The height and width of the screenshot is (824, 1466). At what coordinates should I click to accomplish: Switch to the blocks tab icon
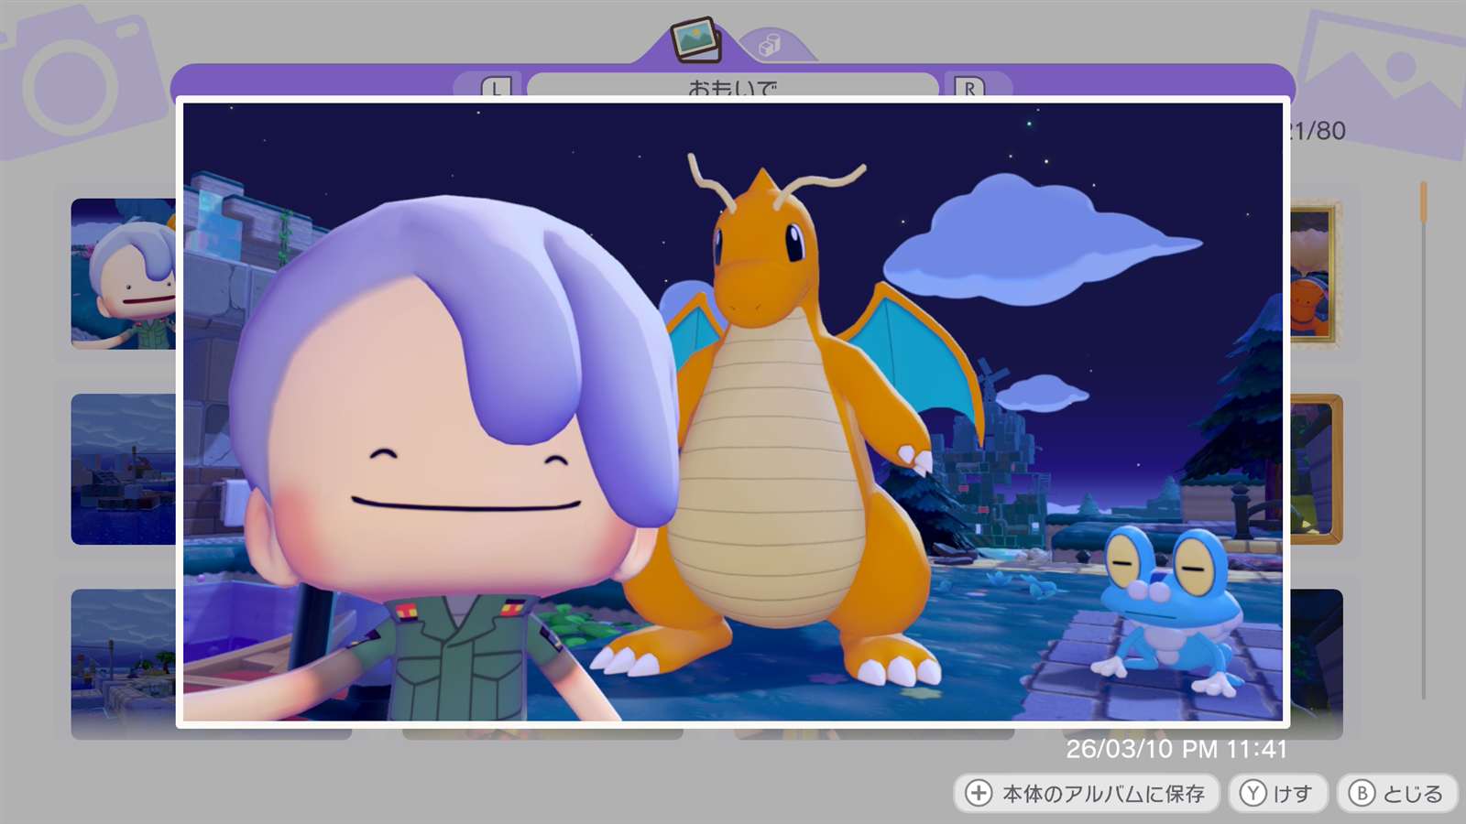pos(771,46)
